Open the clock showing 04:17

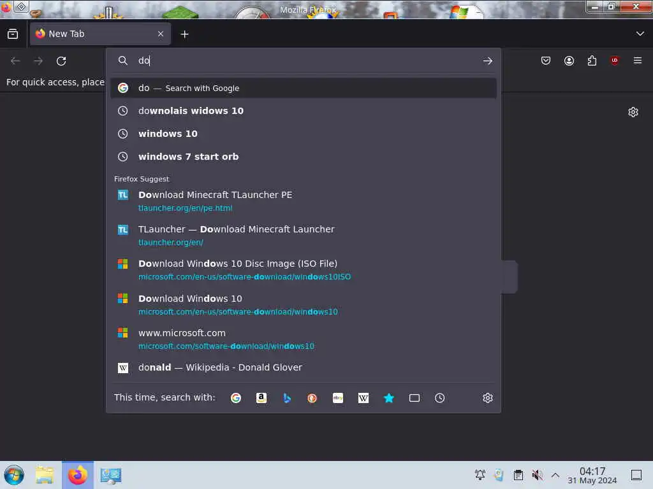click(x=592, y=475)
